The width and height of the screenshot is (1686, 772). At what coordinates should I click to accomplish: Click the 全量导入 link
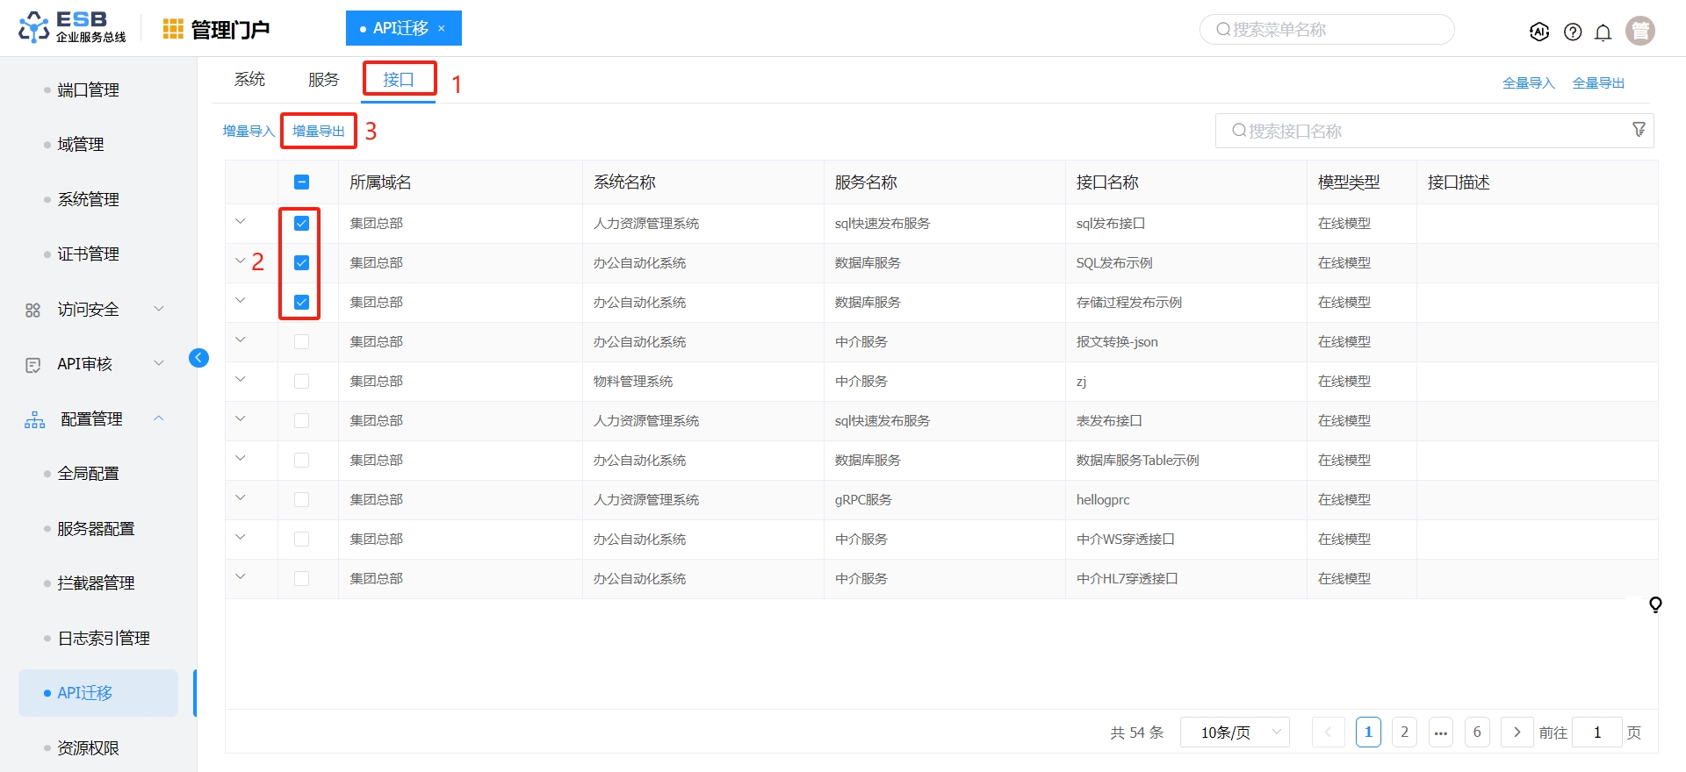pyautogui.click(x=1528, y=82)
